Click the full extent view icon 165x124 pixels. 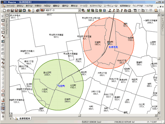point(3,20)
